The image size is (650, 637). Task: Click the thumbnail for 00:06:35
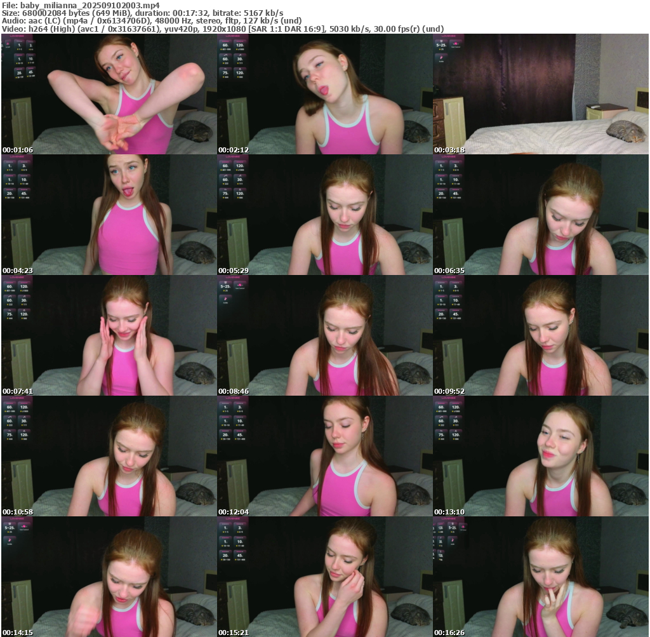[x=540, y=215]
